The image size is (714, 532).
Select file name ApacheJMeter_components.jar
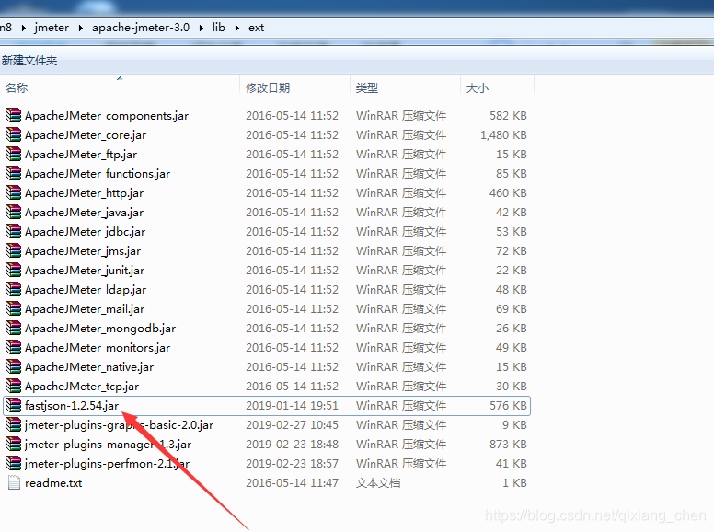[x=107, y=116]
